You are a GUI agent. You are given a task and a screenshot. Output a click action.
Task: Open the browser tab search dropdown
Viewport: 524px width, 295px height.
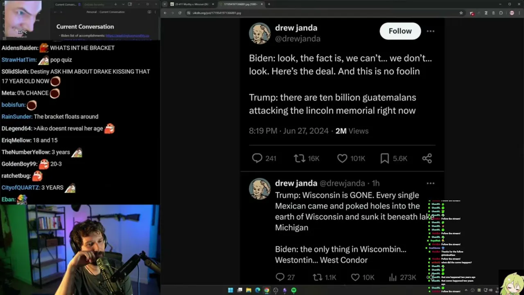[164, 4]
